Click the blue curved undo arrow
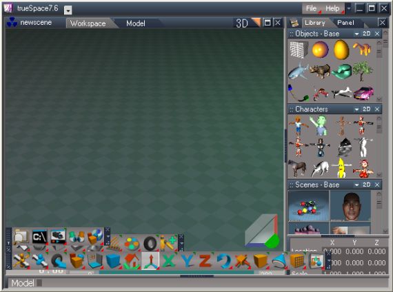This screenshot has height=292, width=393. pos(223,261)
